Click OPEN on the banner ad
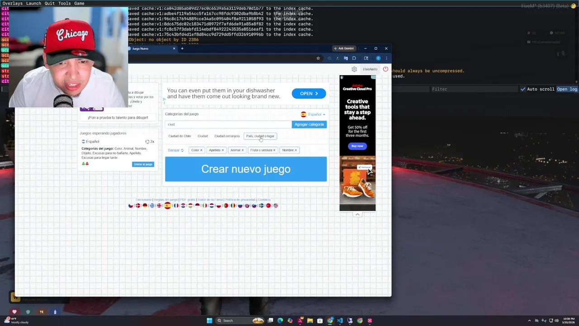The height and width of the screenshot is (326, 579). [x=309, y=93]
